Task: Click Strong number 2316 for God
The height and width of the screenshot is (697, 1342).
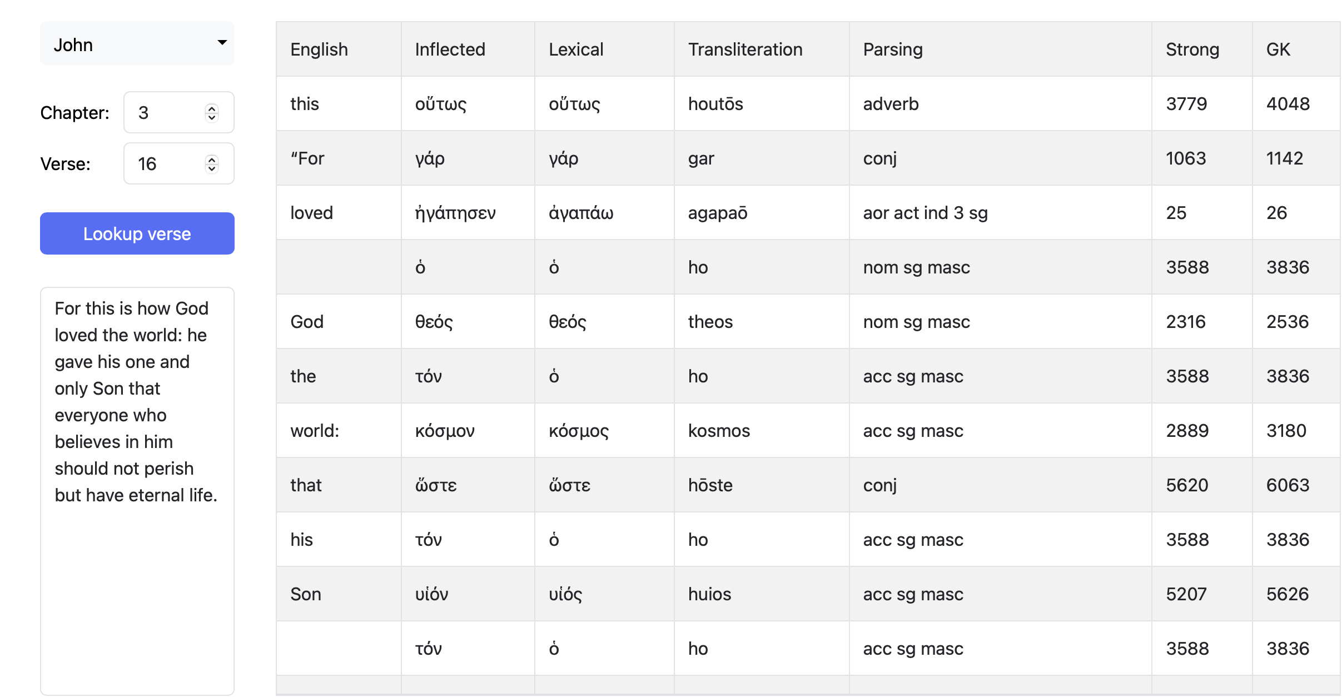Action: [1186, 322]
